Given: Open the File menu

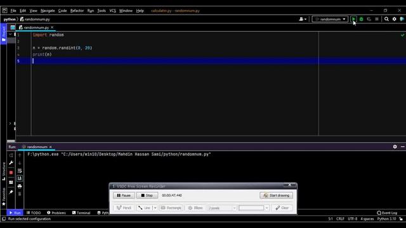Looking at the screenshot, I should click(x=13, y=11).
